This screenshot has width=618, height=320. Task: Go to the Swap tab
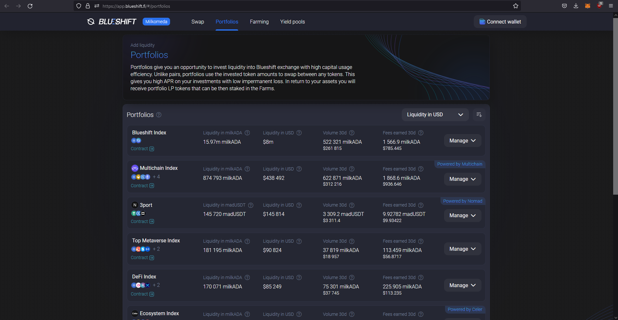pos(198,22)
